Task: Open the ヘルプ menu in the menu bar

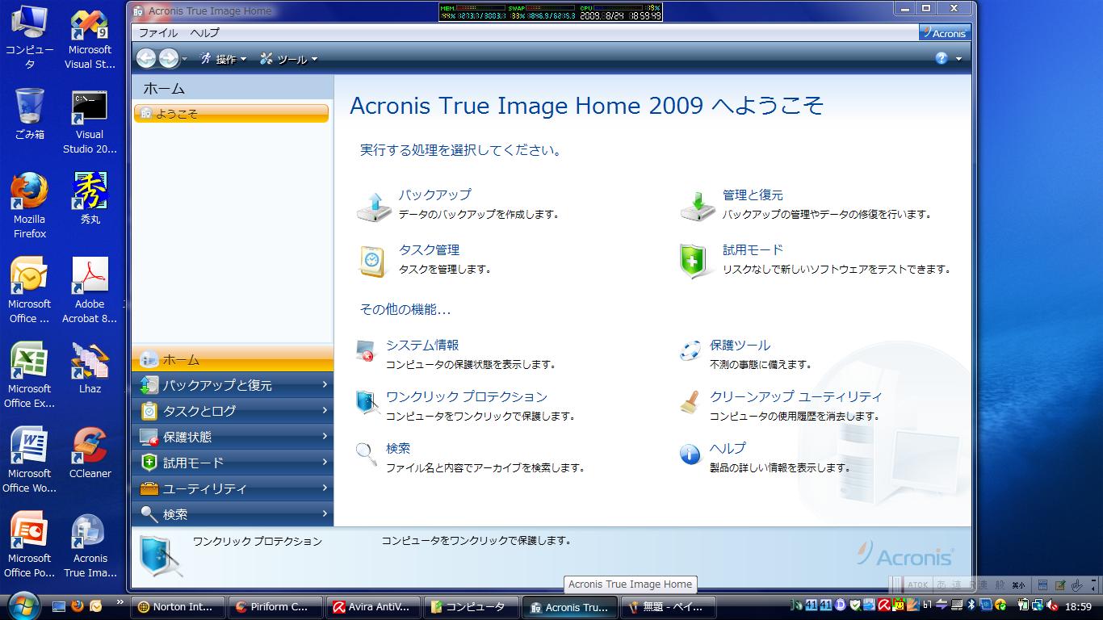Action: pos(205,33)
